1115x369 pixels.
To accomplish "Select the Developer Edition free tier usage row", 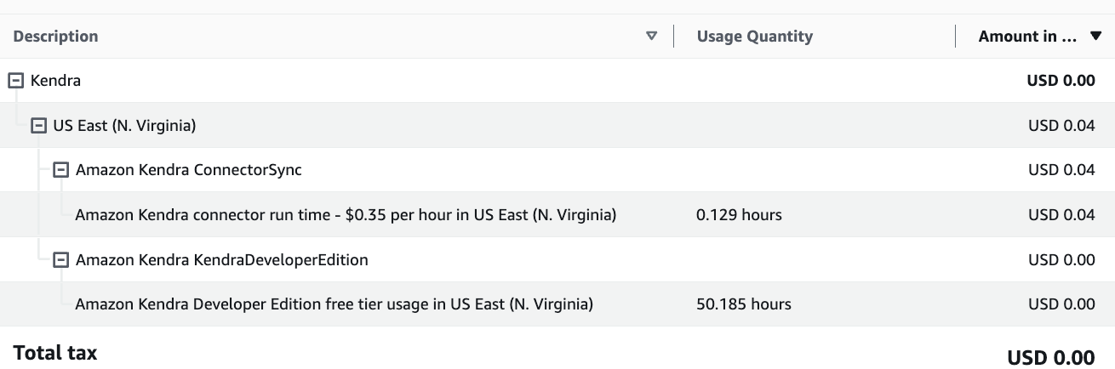I will pos(334,304).
